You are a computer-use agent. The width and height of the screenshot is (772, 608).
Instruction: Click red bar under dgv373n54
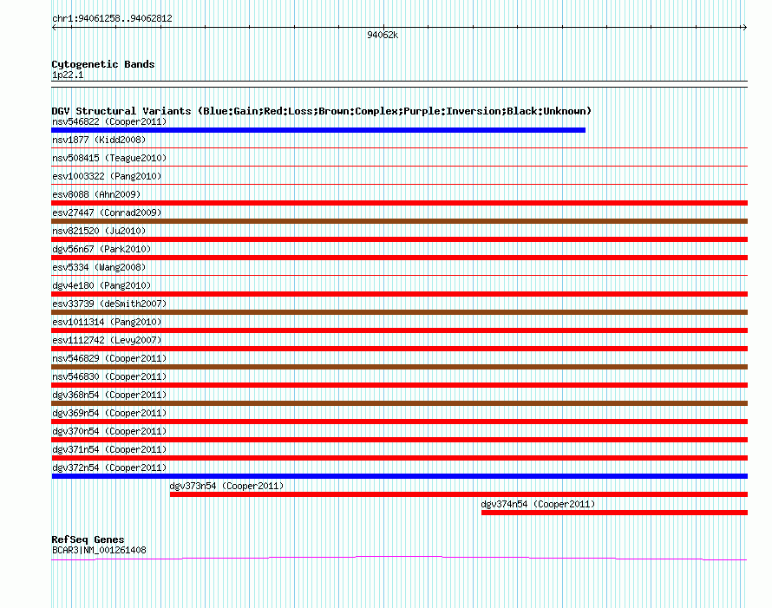pyautogui.click(x=459, y=494)
